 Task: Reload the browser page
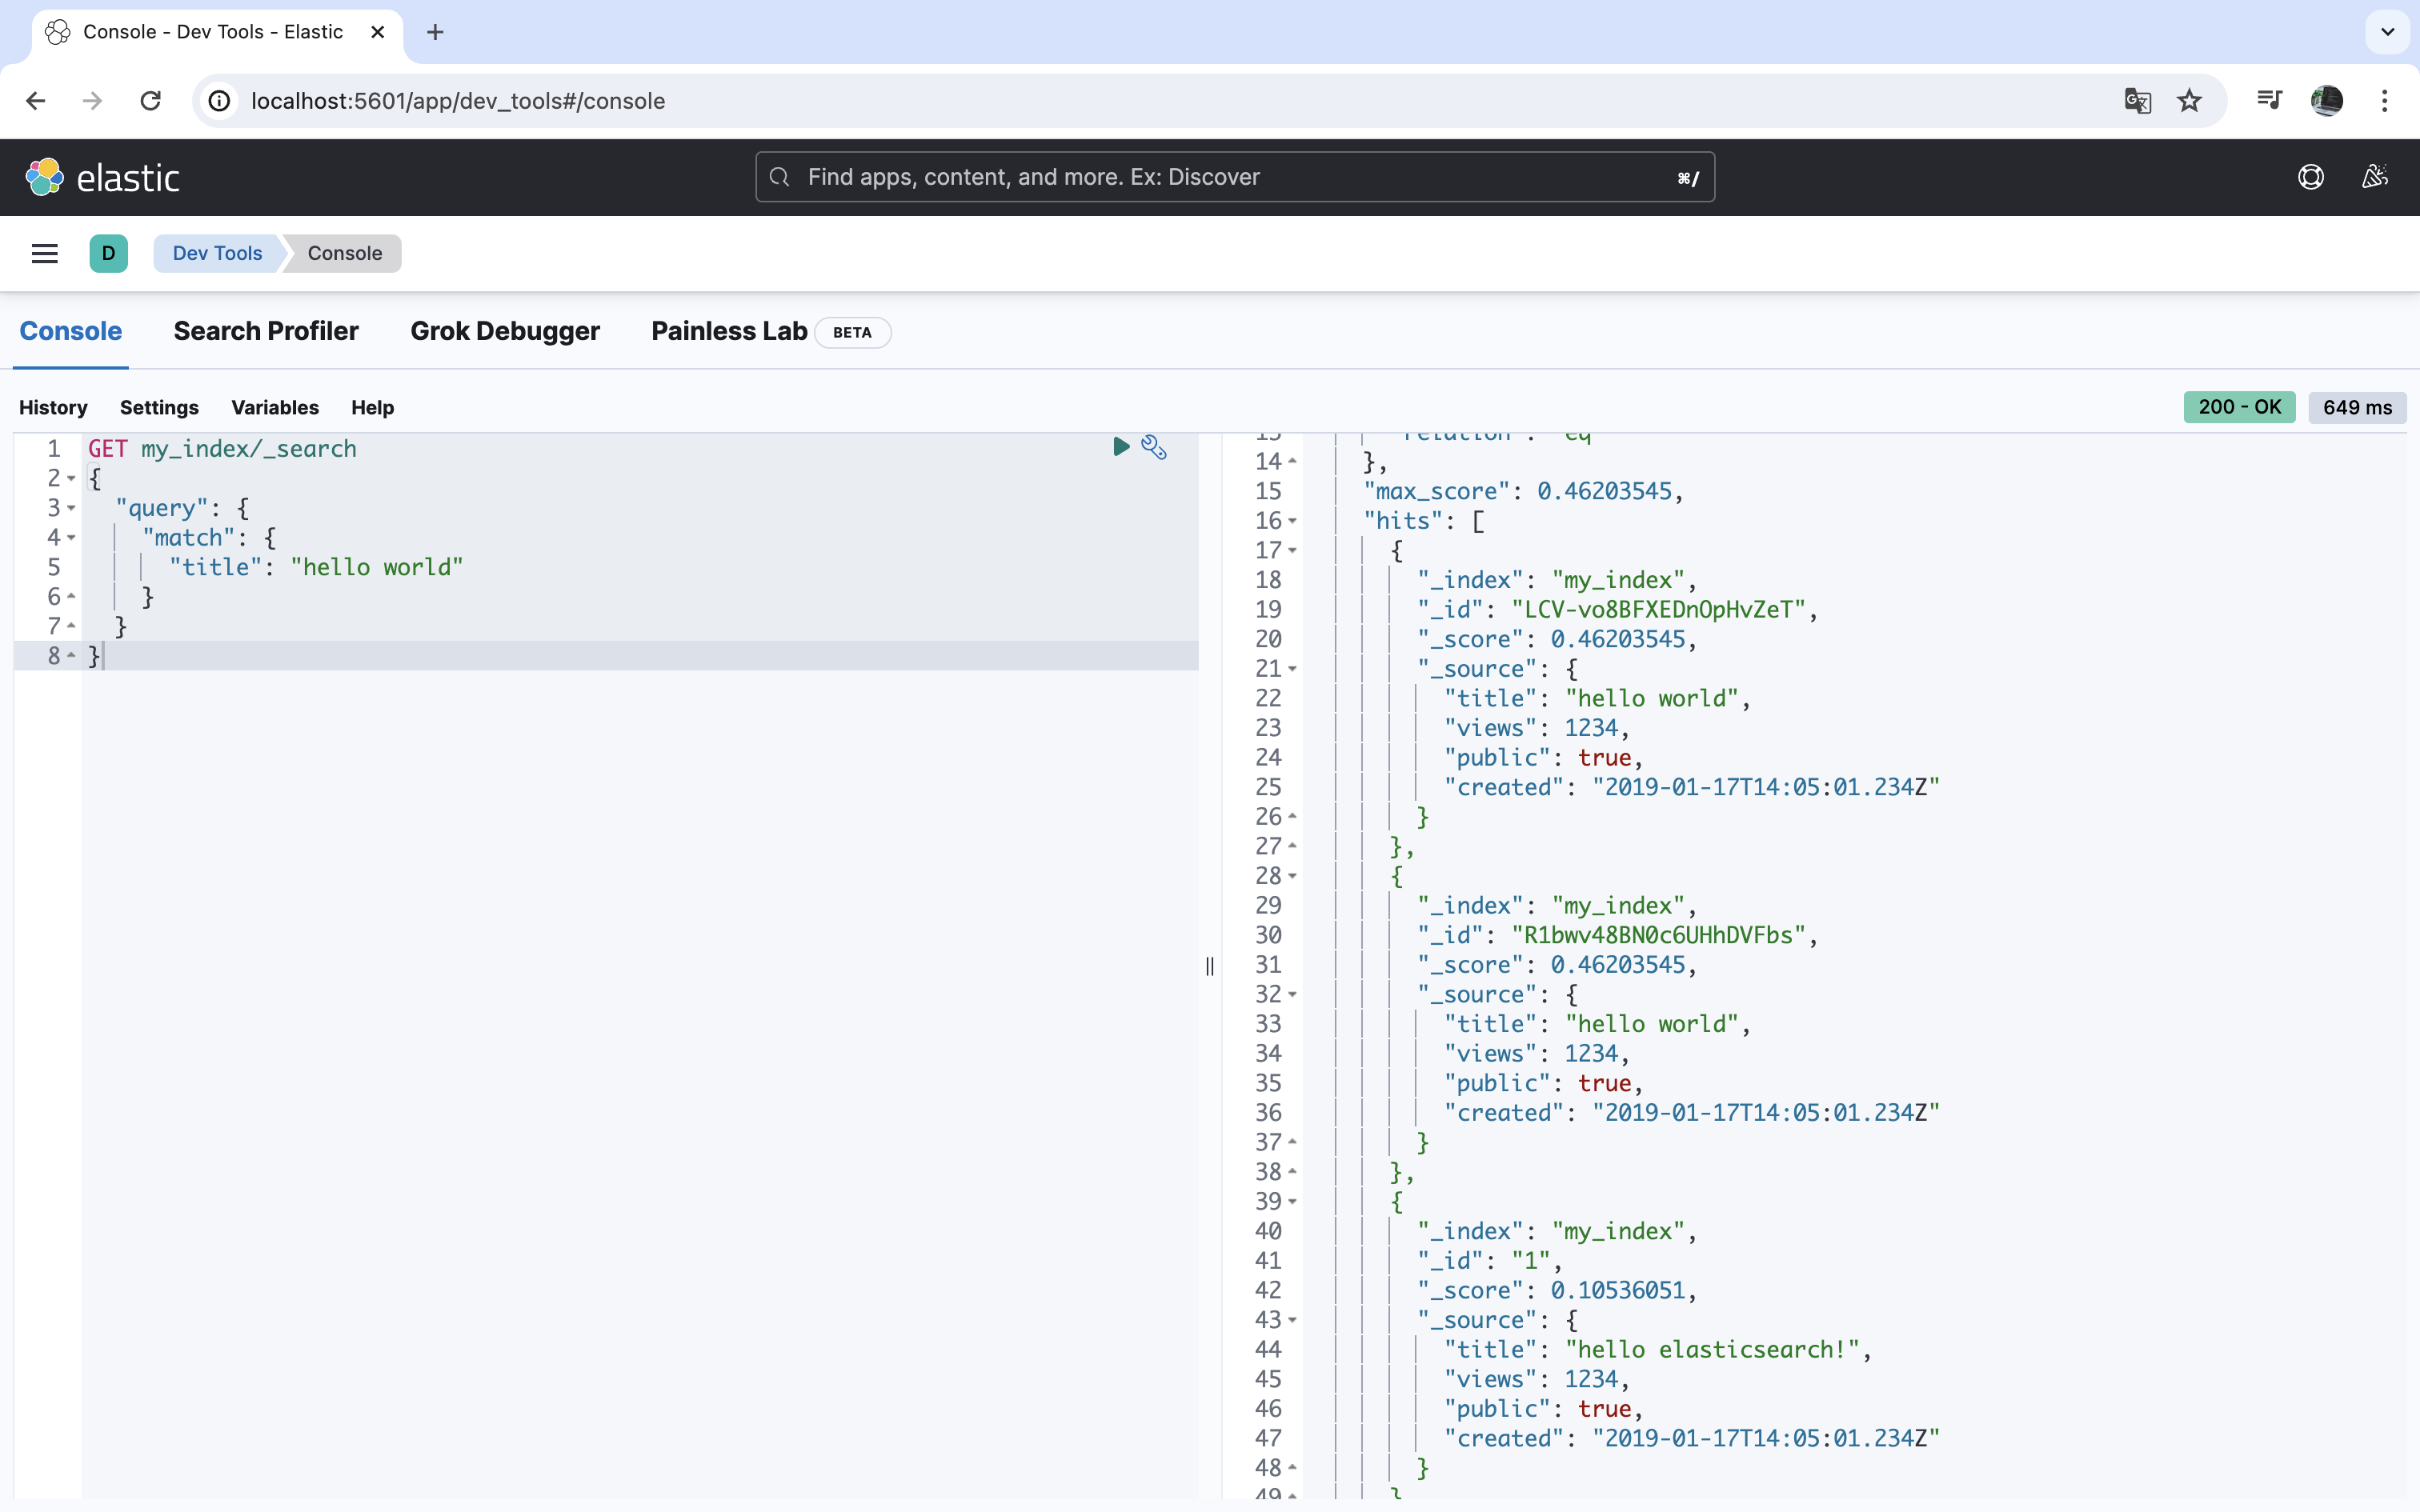tap(151, 101)
